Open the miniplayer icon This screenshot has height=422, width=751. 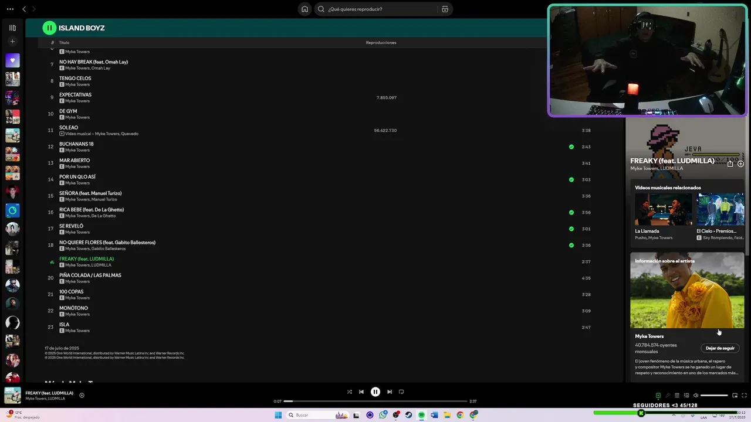pos(735,396)
